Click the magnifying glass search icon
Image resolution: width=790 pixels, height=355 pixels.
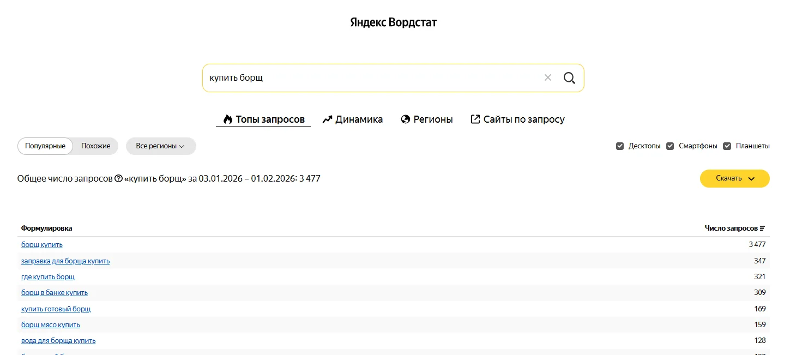pos(569,78)
